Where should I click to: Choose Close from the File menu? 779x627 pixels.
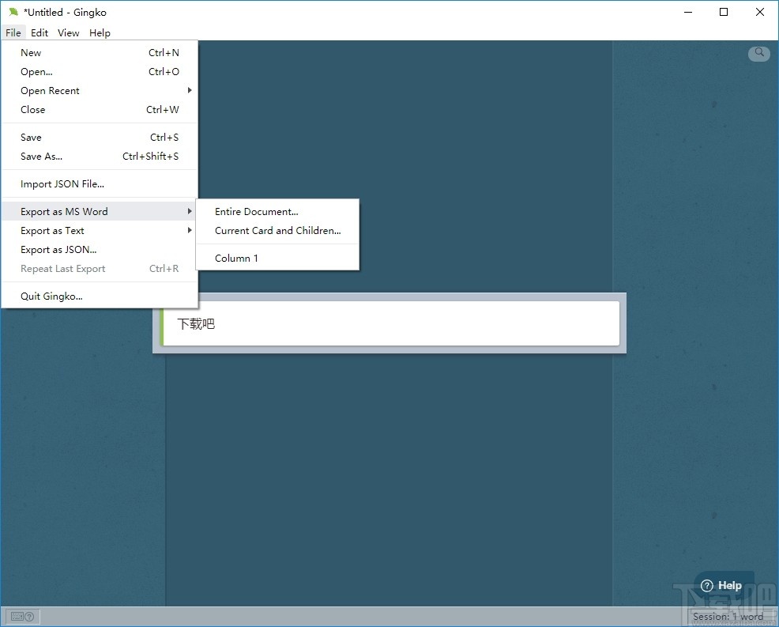point(100,109)
